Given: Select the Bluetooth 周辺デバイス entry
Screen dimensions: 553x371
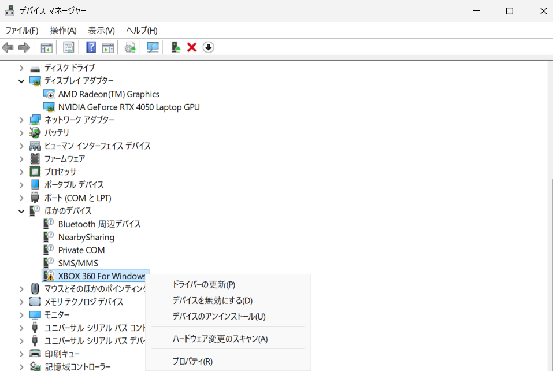Looking at the screenshot, I should (99, 224).
